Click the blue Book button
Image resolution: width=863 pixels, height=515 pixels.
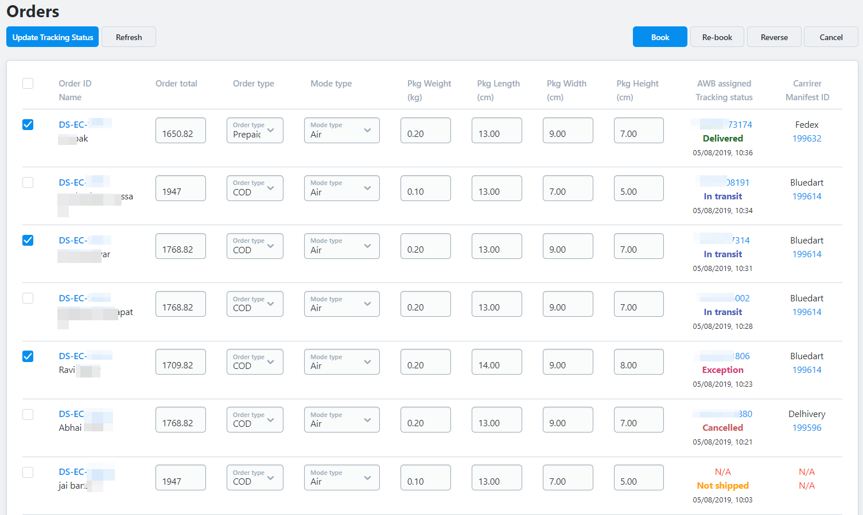659,37
